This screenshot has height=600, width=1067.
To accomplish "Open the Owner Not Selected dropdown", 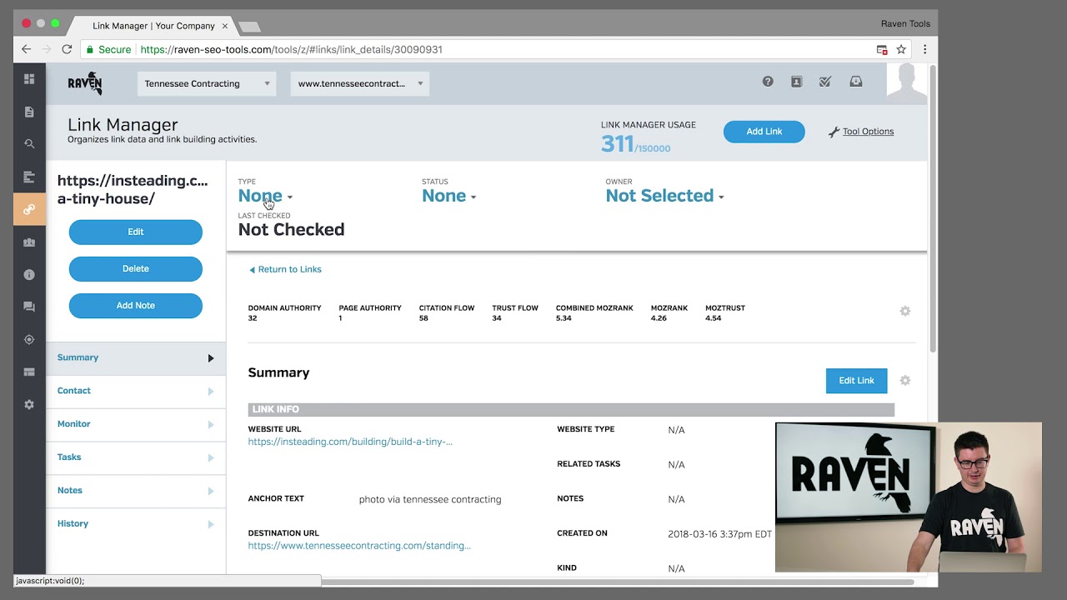I will click(x=665, y=196).
